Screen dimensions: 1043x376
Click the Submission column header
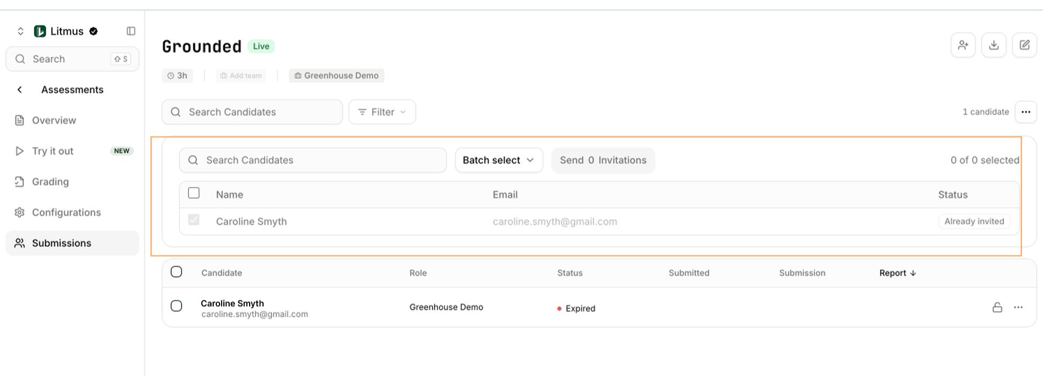tap(803, 273)
